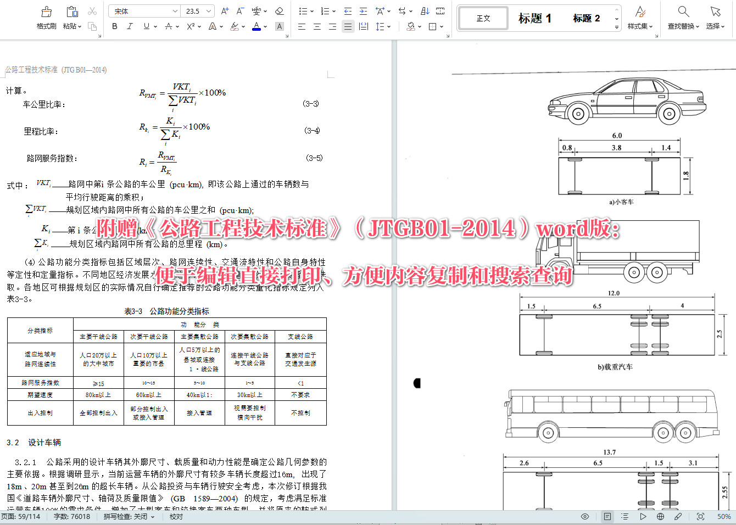The height and width of the screenshot is (525, 736).
Task: Toggle Superscript (X²) formatting
Action: (x=191, y=26)
